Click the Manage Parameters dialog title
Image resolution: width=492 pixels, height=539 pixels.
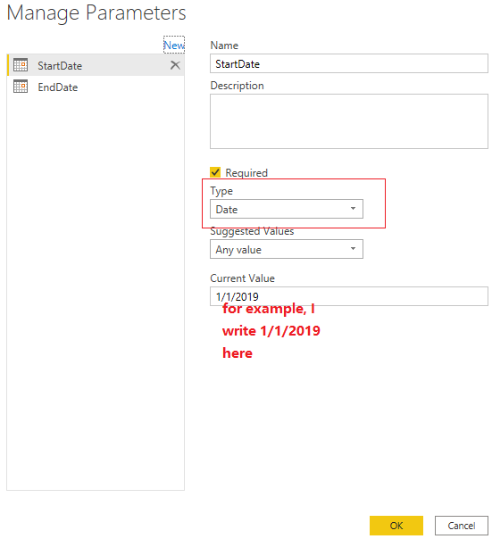tap(96, 13)
